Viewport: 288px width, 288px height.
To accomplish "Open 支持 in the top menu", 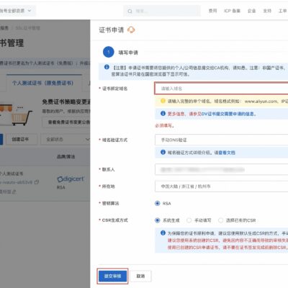I will tap(267, 11).
